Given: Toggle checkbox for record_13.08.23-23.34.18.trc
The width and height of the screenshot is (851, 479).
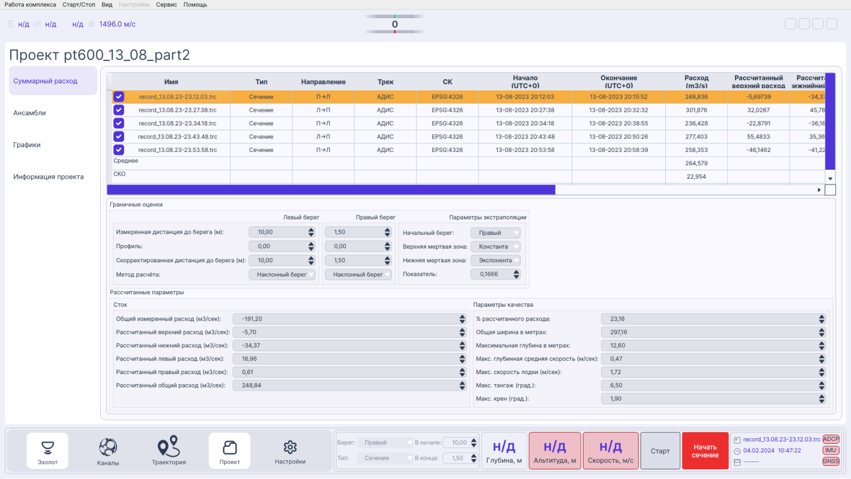Looking at the screenshot, I should pyautogui.click(x=119, y=123).
